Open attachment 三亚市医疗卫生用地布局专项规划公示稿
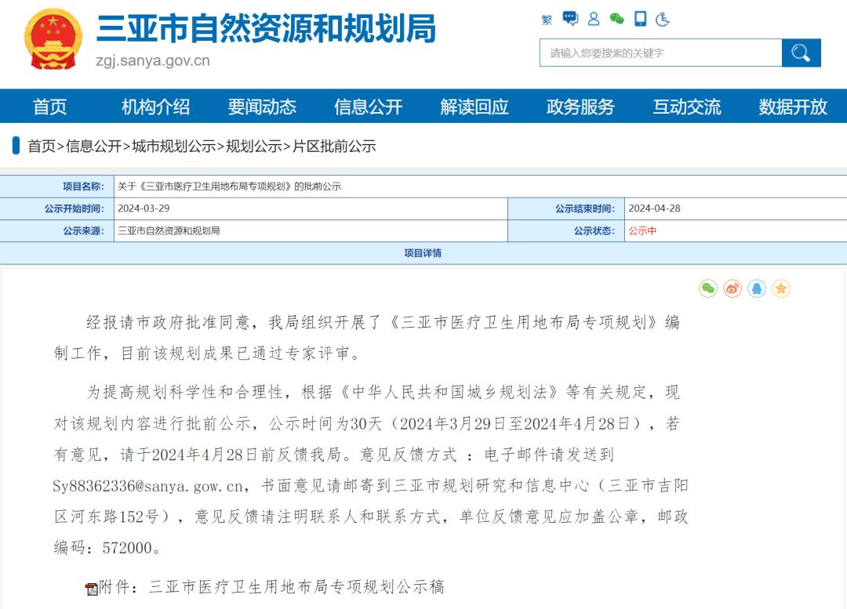This screenshot has height=609, width=847. tap(296, 587)
